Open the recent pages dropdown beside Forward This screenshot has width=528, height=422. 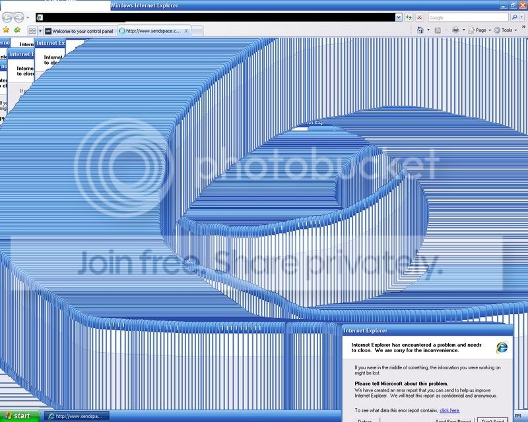pyautogui.click(x=28, y=18)
